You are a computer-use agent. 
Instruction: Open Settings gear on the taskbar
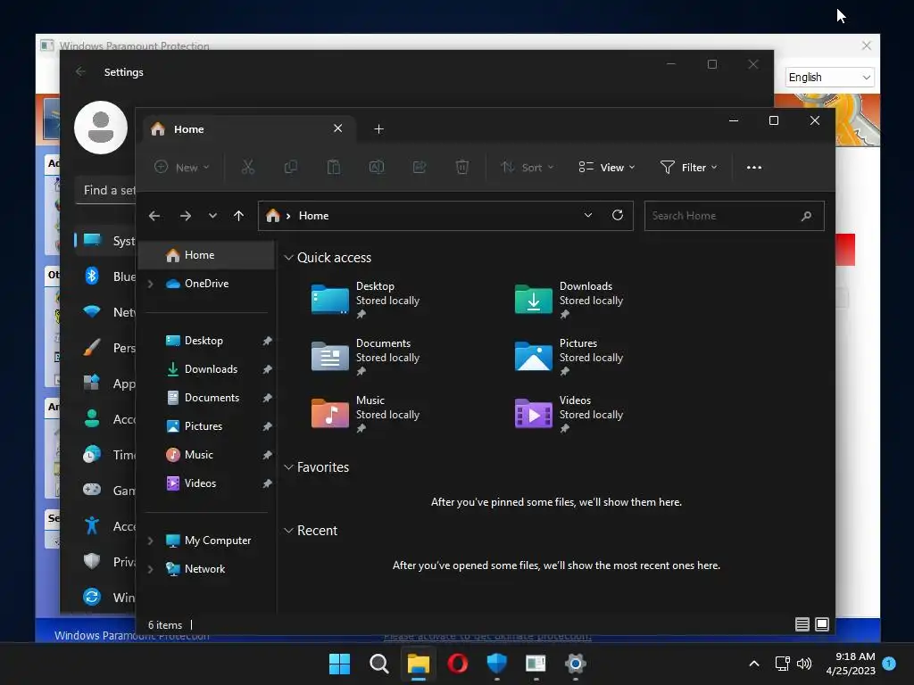576,664
